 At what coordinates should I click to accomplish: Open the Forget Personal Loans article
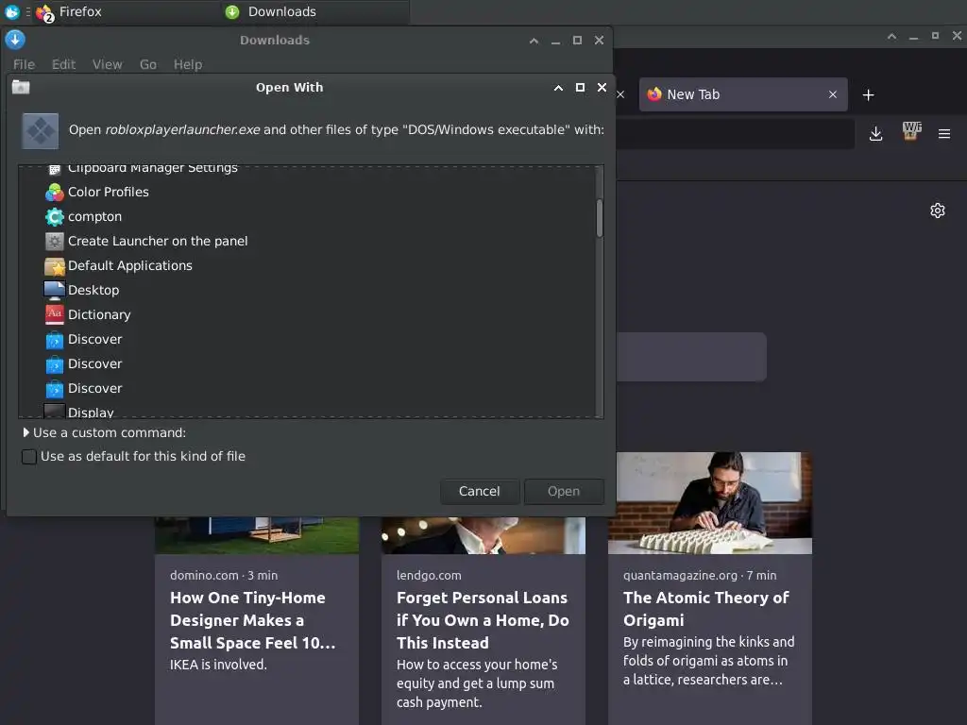pos(483,620)
